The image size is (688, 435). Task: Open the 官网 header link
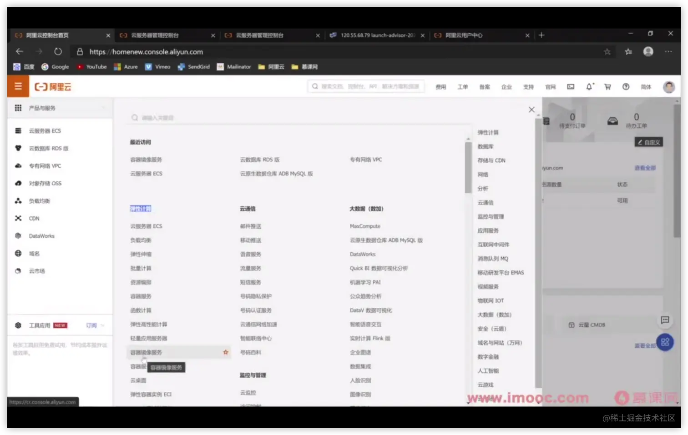click(551, 87)
